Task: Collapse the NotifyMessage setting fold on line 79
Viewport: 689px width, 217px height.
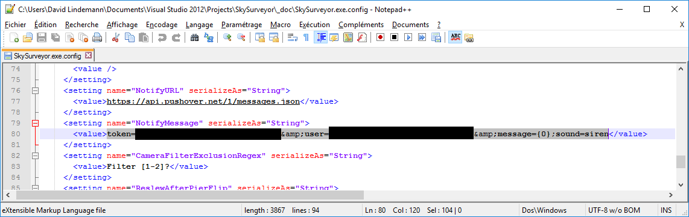Action: (x=36, y=123)
